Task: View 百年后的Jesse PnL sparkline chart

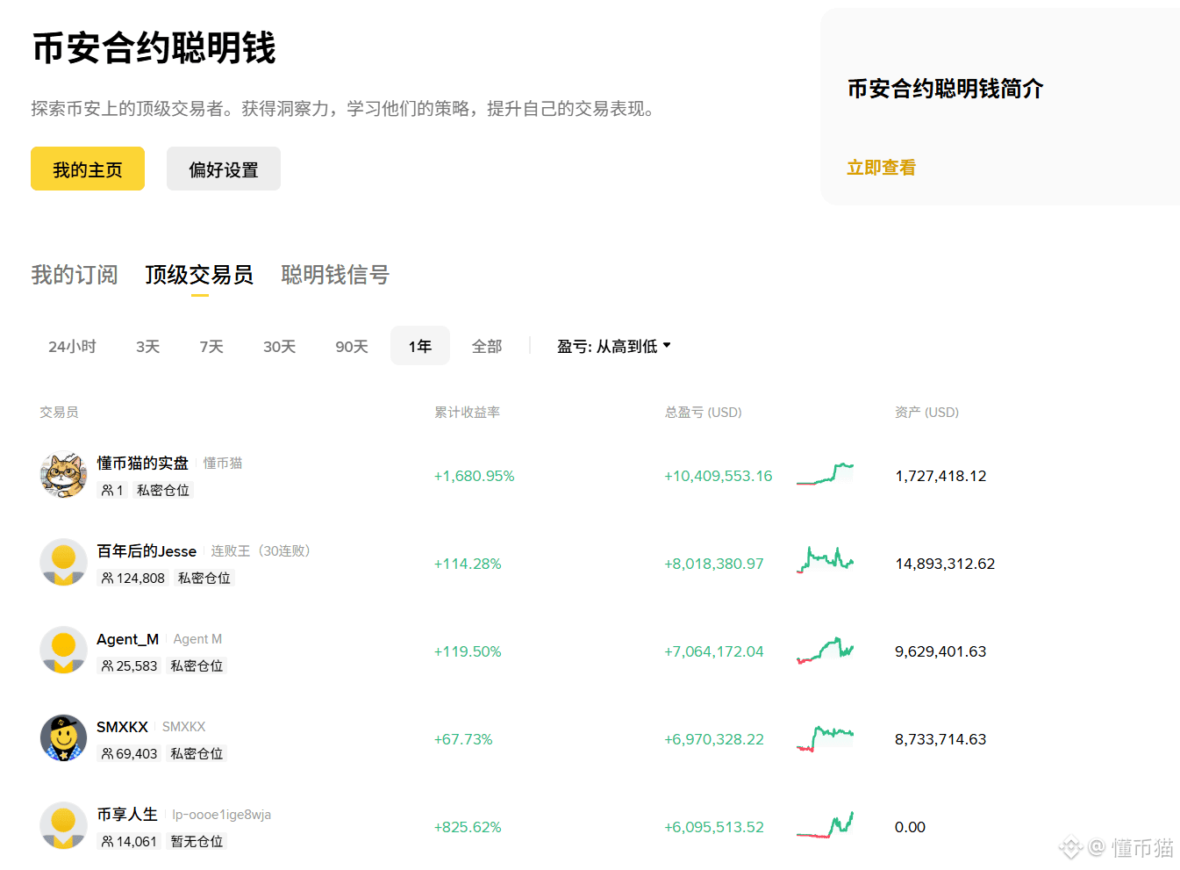Action: (825, 560)
